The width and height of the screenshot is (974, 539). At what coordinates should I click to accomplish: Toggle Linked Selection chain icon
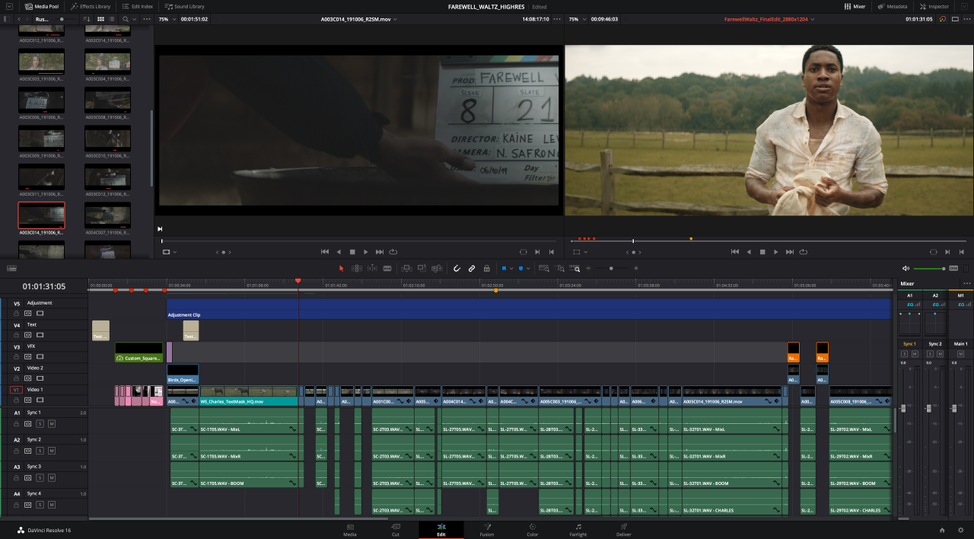click(x=472, y=268)
